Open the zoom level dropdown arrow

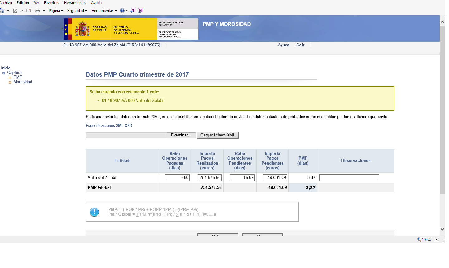437,240
